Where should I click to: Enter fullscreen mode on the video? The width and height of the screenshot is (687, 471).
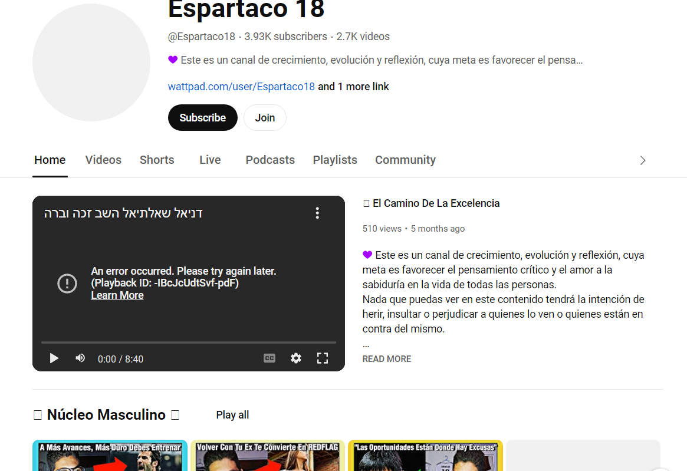tap(323, 358)
